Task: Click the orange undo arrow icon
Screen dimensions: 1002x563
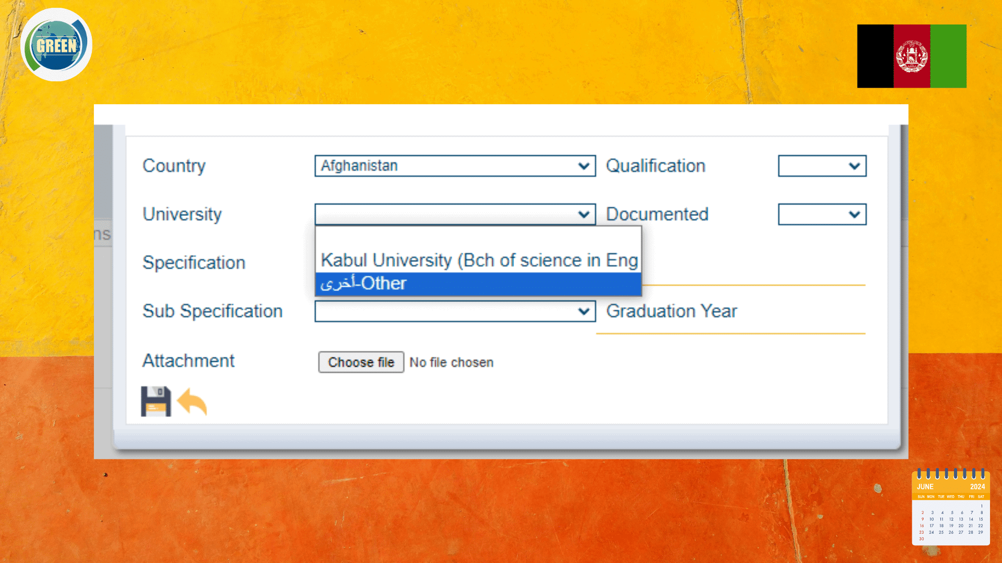Action: [x=192, y=401]
